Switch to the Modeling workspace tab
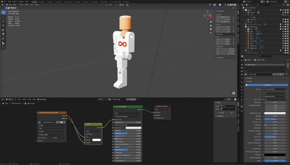This screenshot has height=165, width=290. pyautogui.click(x=42, y=2)
